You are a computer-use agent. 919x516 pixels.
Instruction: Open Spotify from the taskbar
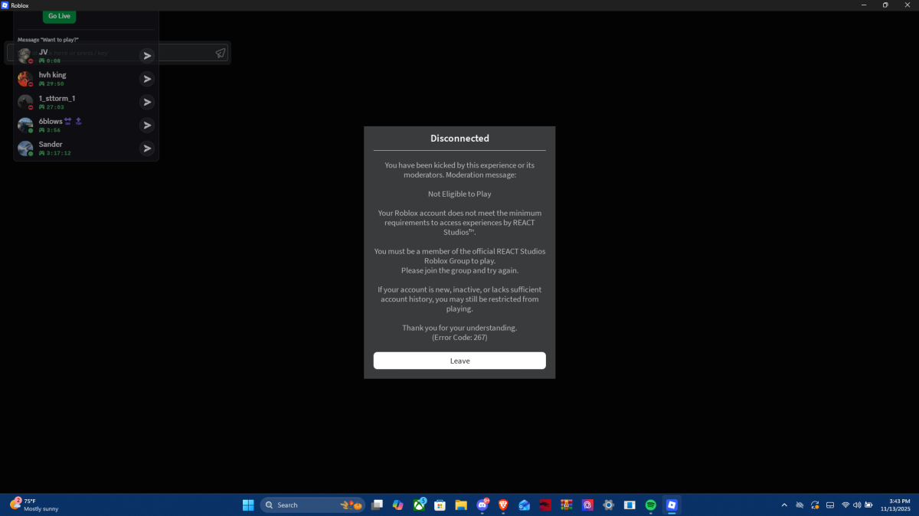pos(651,505)
